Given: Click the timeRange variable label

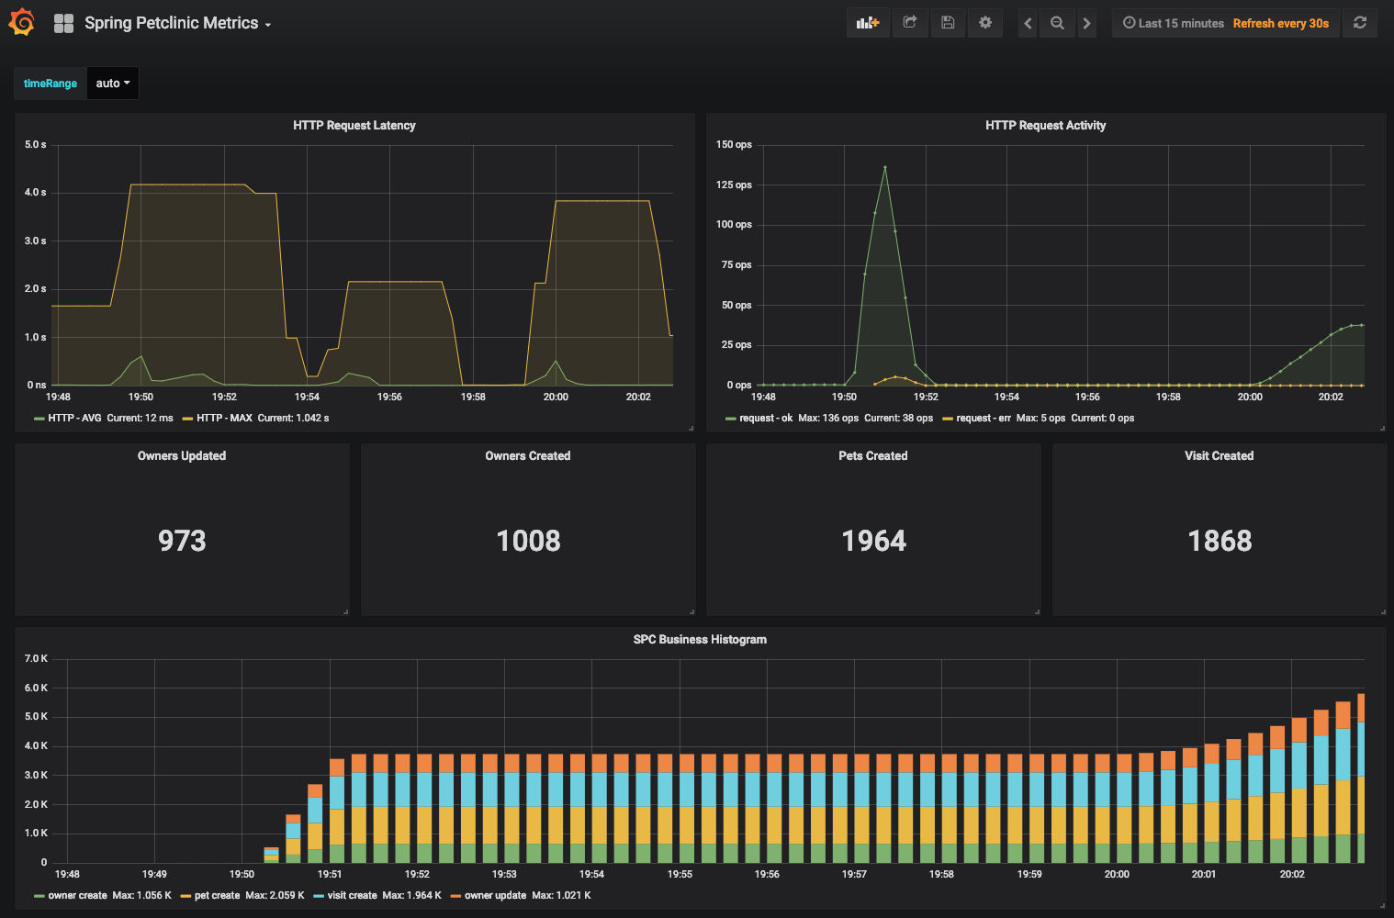Looking at the screenshot, I should click(50, 83).
